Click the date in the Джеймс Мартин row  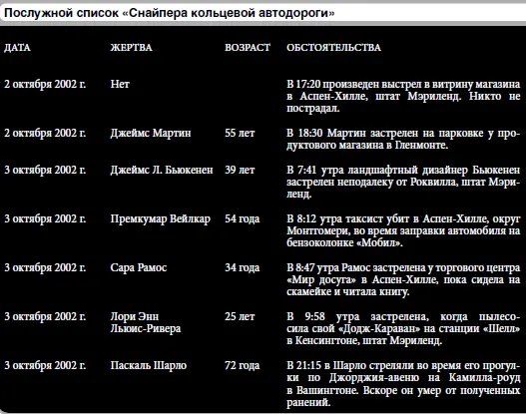pyautogui.click(x=45, y=133)
